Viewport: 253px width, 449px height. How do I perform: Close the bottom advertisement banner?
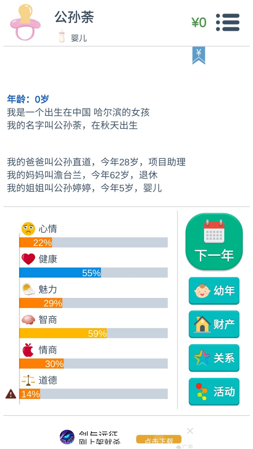[x=190, y=431]
